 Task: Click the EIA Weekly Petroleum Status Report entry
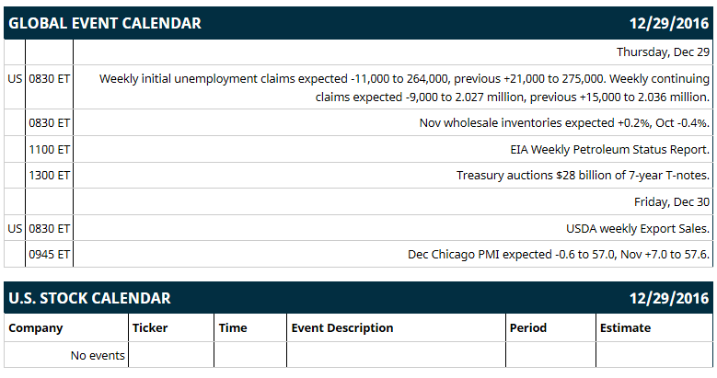pos(609,150)
